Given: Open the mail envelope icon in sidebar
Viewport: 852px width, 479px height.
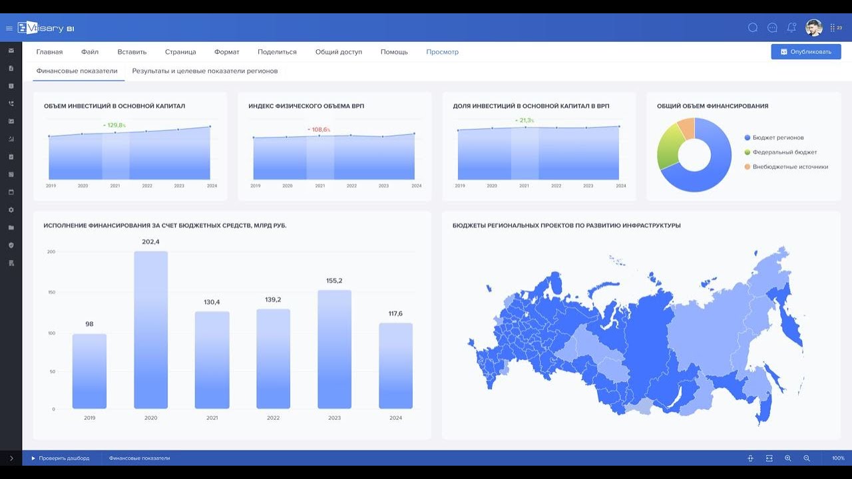Looking at the screenshot, I should 11,51.
